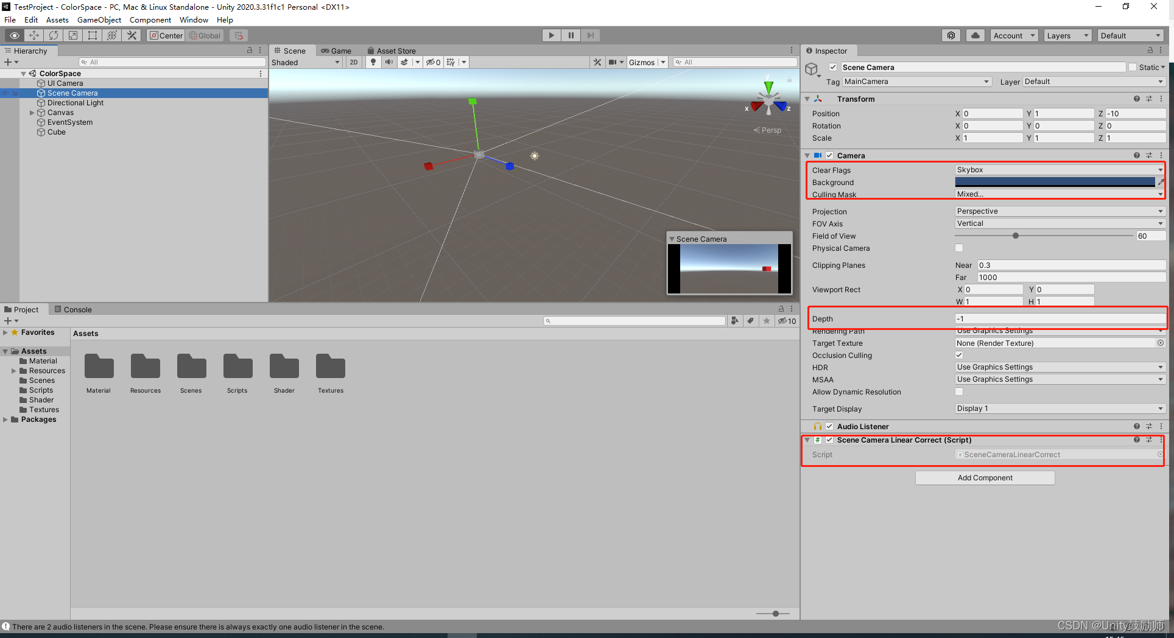Click the Add Component button
The width and height of the screenshot is (1174, 638).
click(x=985, y=478)
